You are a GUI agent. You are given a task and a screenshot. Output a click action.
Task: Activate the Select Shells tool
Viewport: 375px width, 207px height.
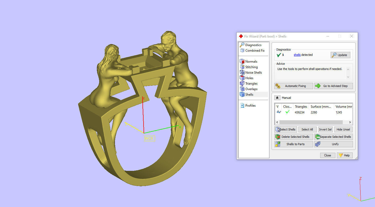tap(286, 129)
